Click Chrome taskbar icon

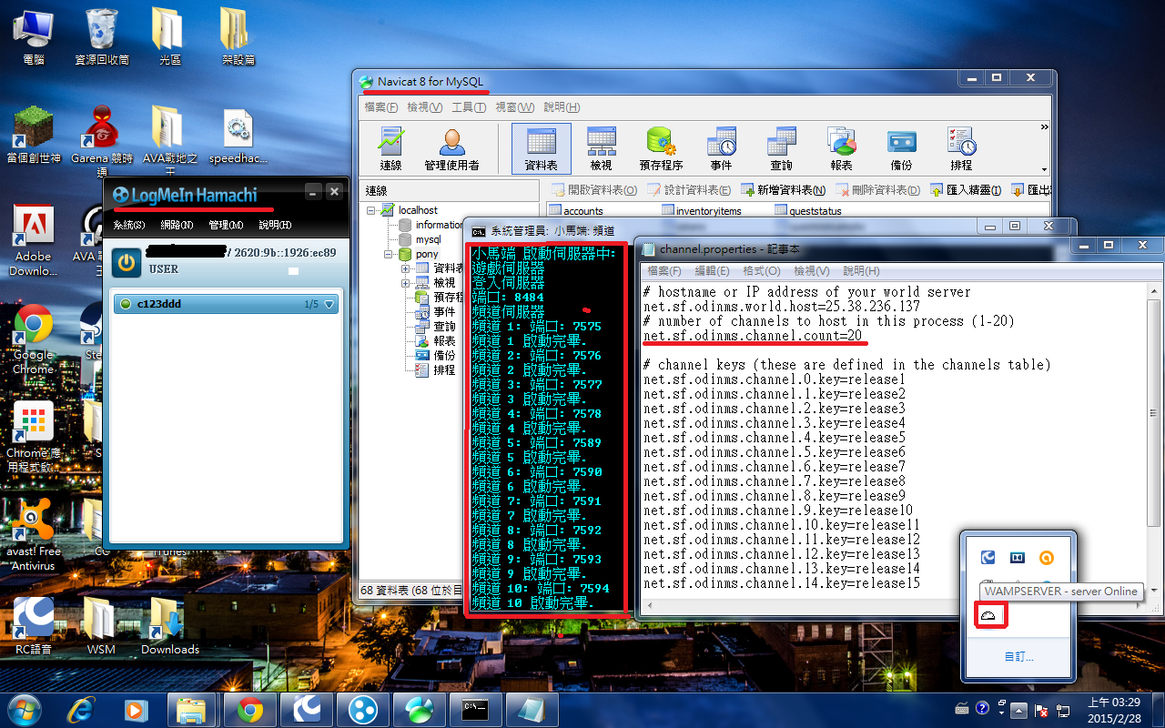pyautogui.click(x=250, y=709)
